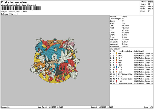Select the magenta swatch for code 1110

coord(117,70)
